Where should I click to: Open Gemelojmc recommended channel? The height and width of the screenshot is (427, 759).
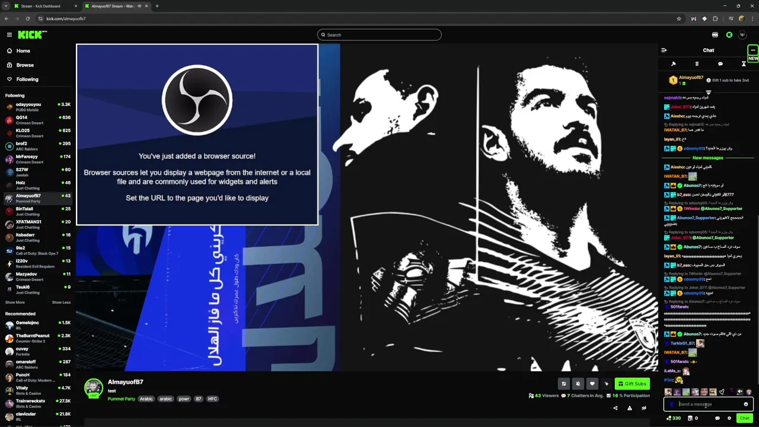pos(38,326)
